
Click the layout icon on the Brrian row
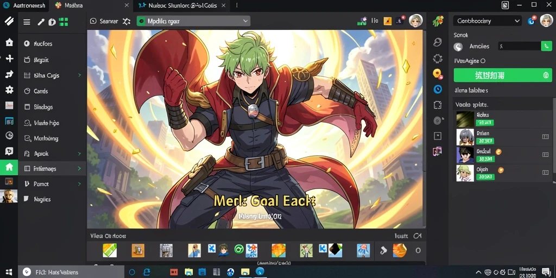pos(545,136)
